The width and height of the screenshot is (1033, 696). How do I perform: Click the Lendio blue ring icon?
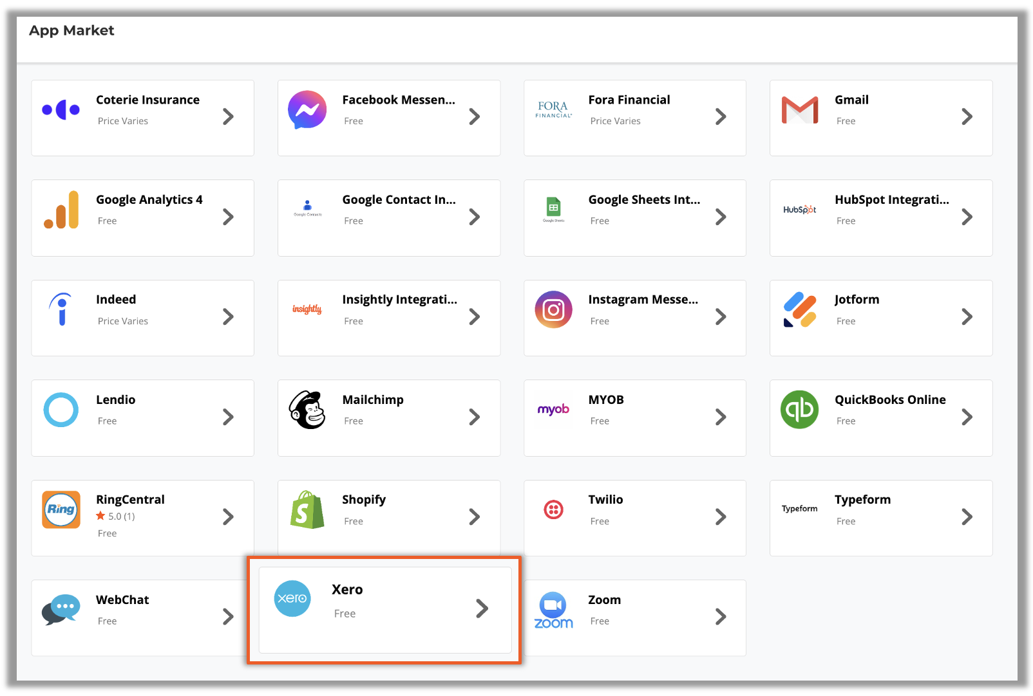click(61, 410)
